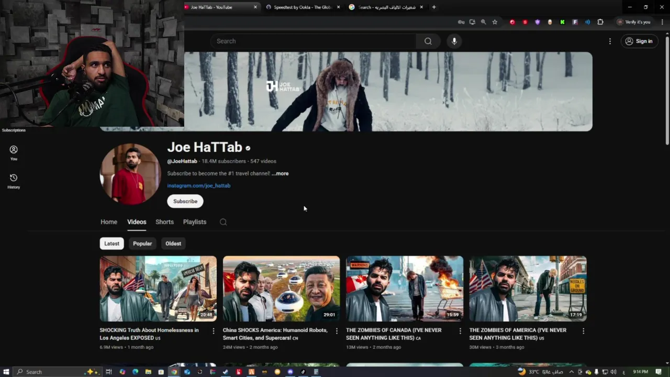
Task: Open TikTok from taskbar
Action: click(303, 372)
